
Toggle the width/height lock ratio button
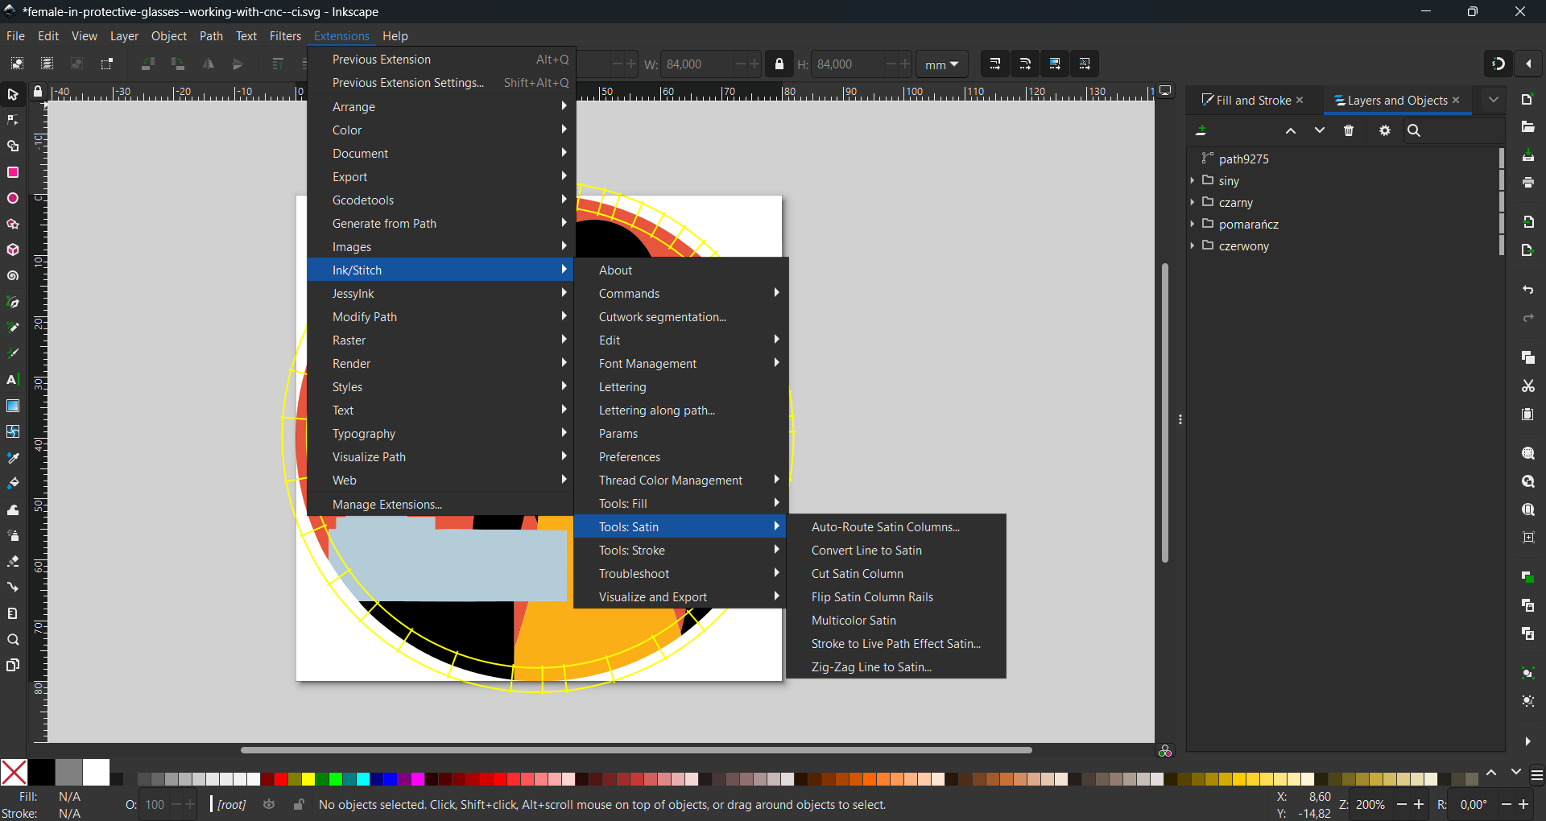[779, 64]
